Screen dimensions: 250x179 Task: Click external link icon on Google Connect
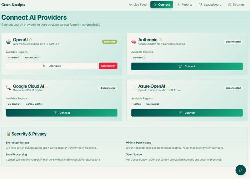[x=55, y=113]
